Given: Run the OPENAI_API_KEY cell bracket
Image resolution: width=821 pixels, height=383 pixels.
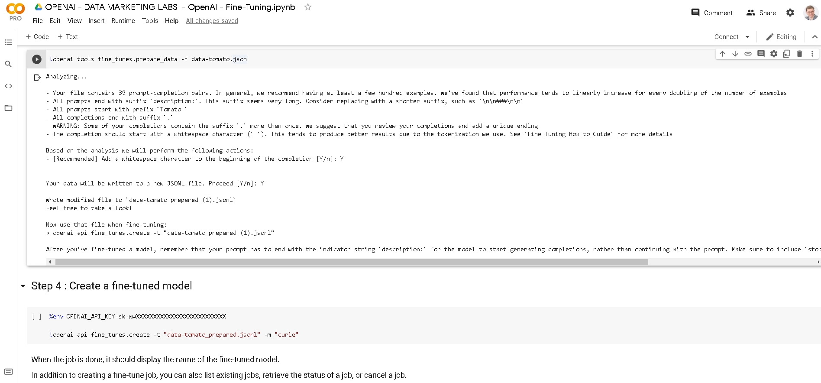Looking at the screenshot, I should click(37, 317).
